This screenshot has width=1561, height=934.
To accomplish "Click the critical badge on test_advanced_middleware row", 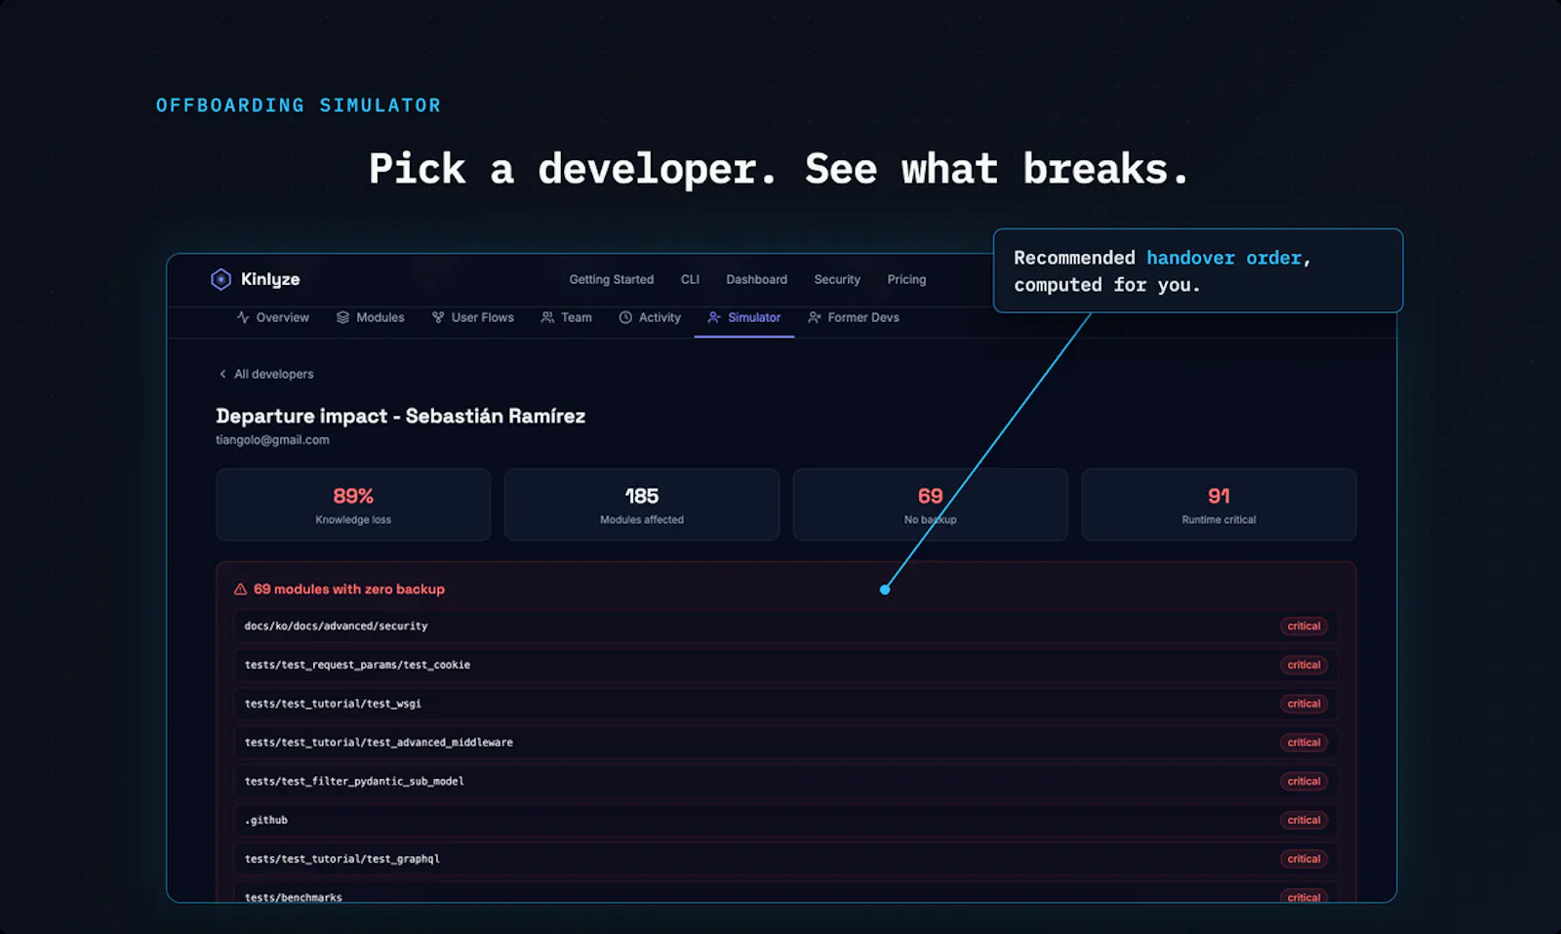I will point(1303,743).
